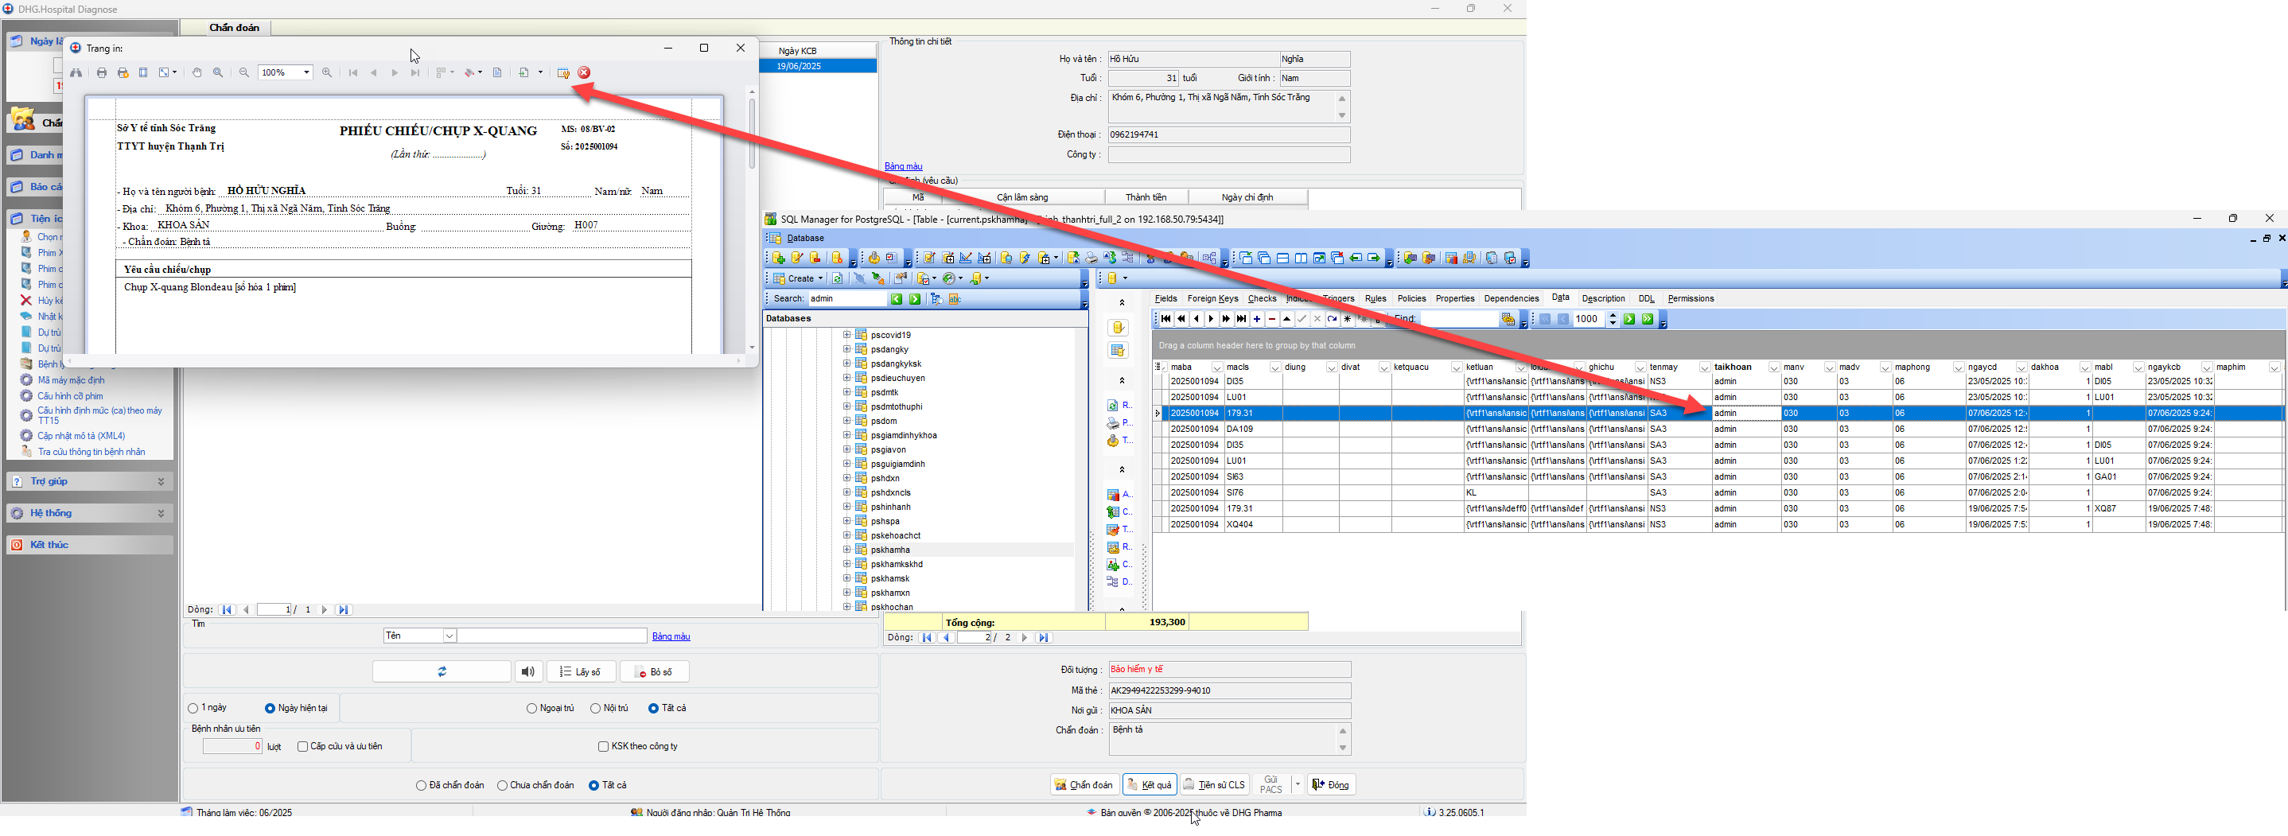Click the blue refresh arrows button
Image resolution: width=2288 pixels, height=836 pixels.
442,671
